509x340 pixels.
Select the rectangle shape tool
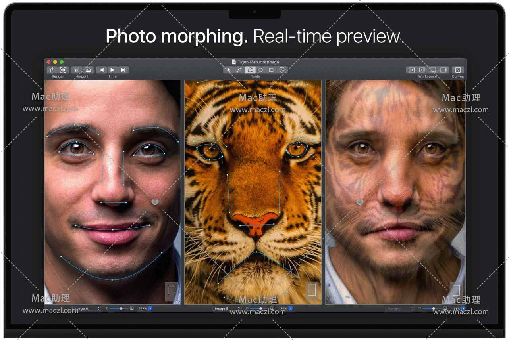[272, 70]
